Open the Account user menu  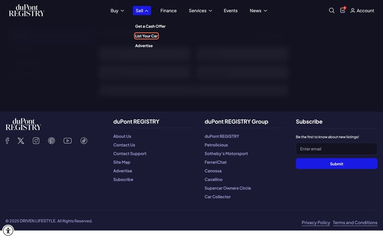coord(362,11)
